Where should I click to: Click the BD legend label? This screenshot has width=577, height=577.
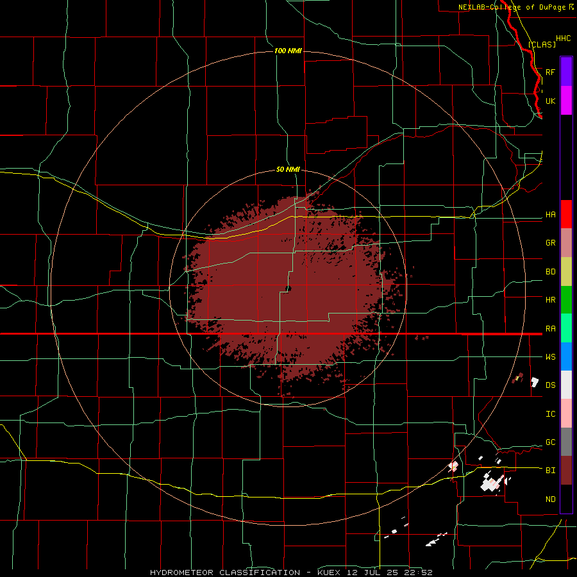pos(550,272)
